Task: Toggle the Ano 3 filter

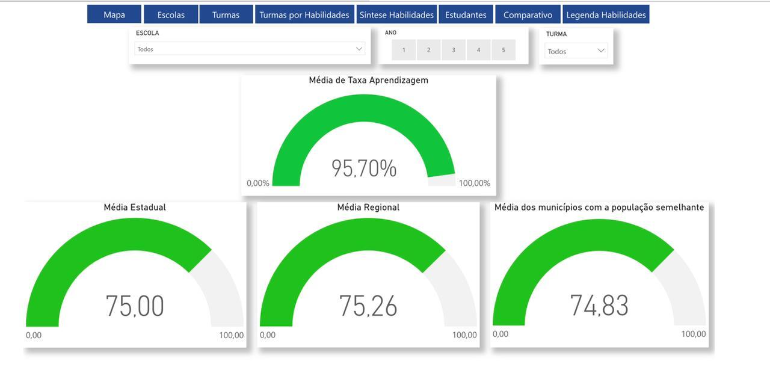Action: click(x=454, y=50)
